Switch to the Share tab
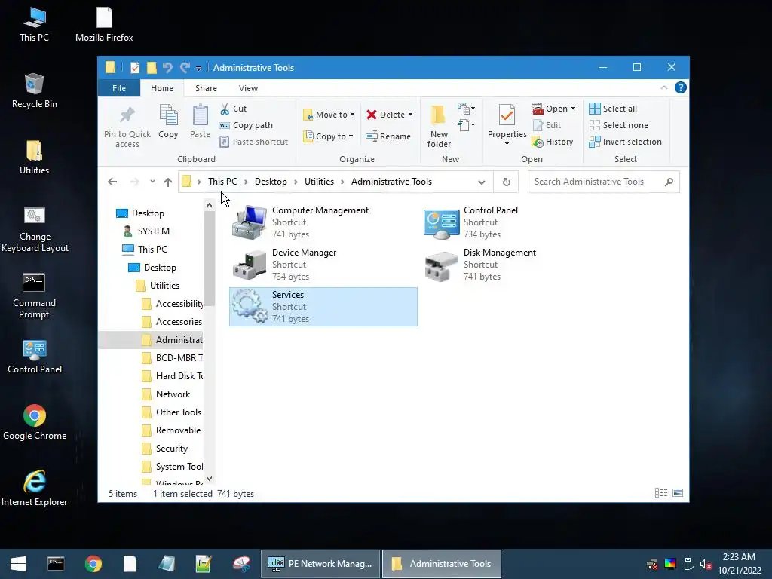The height and width of the screenshot is (579, 772). (206, 88)
